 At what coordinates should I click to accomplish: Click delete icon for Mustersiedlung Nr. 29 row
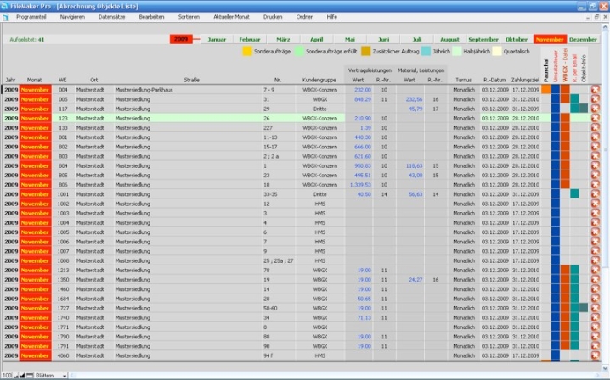596,109
